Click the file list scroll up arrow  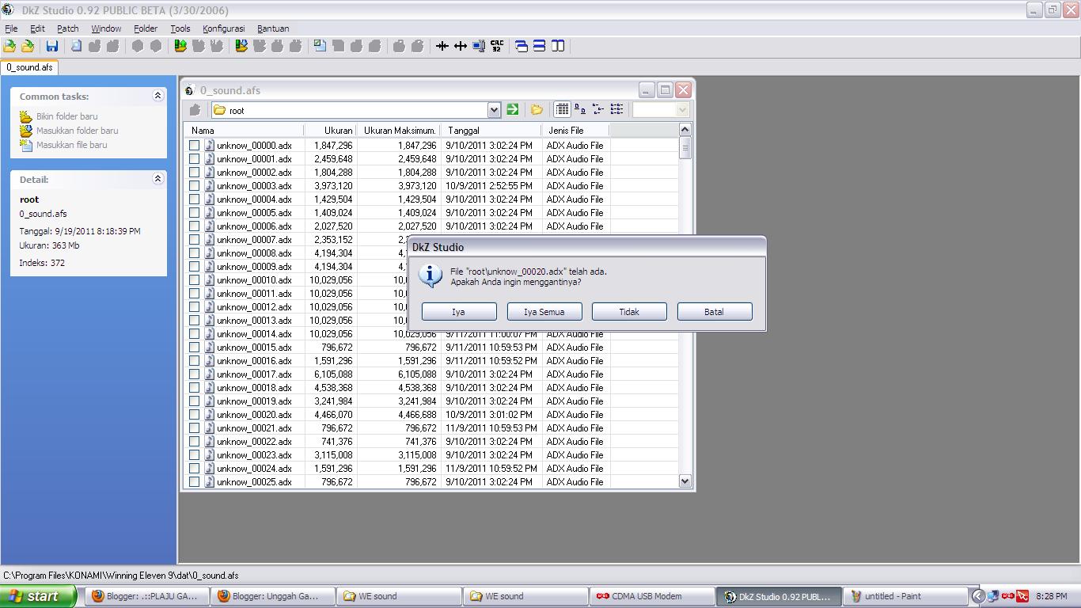[x=685, y=130]
